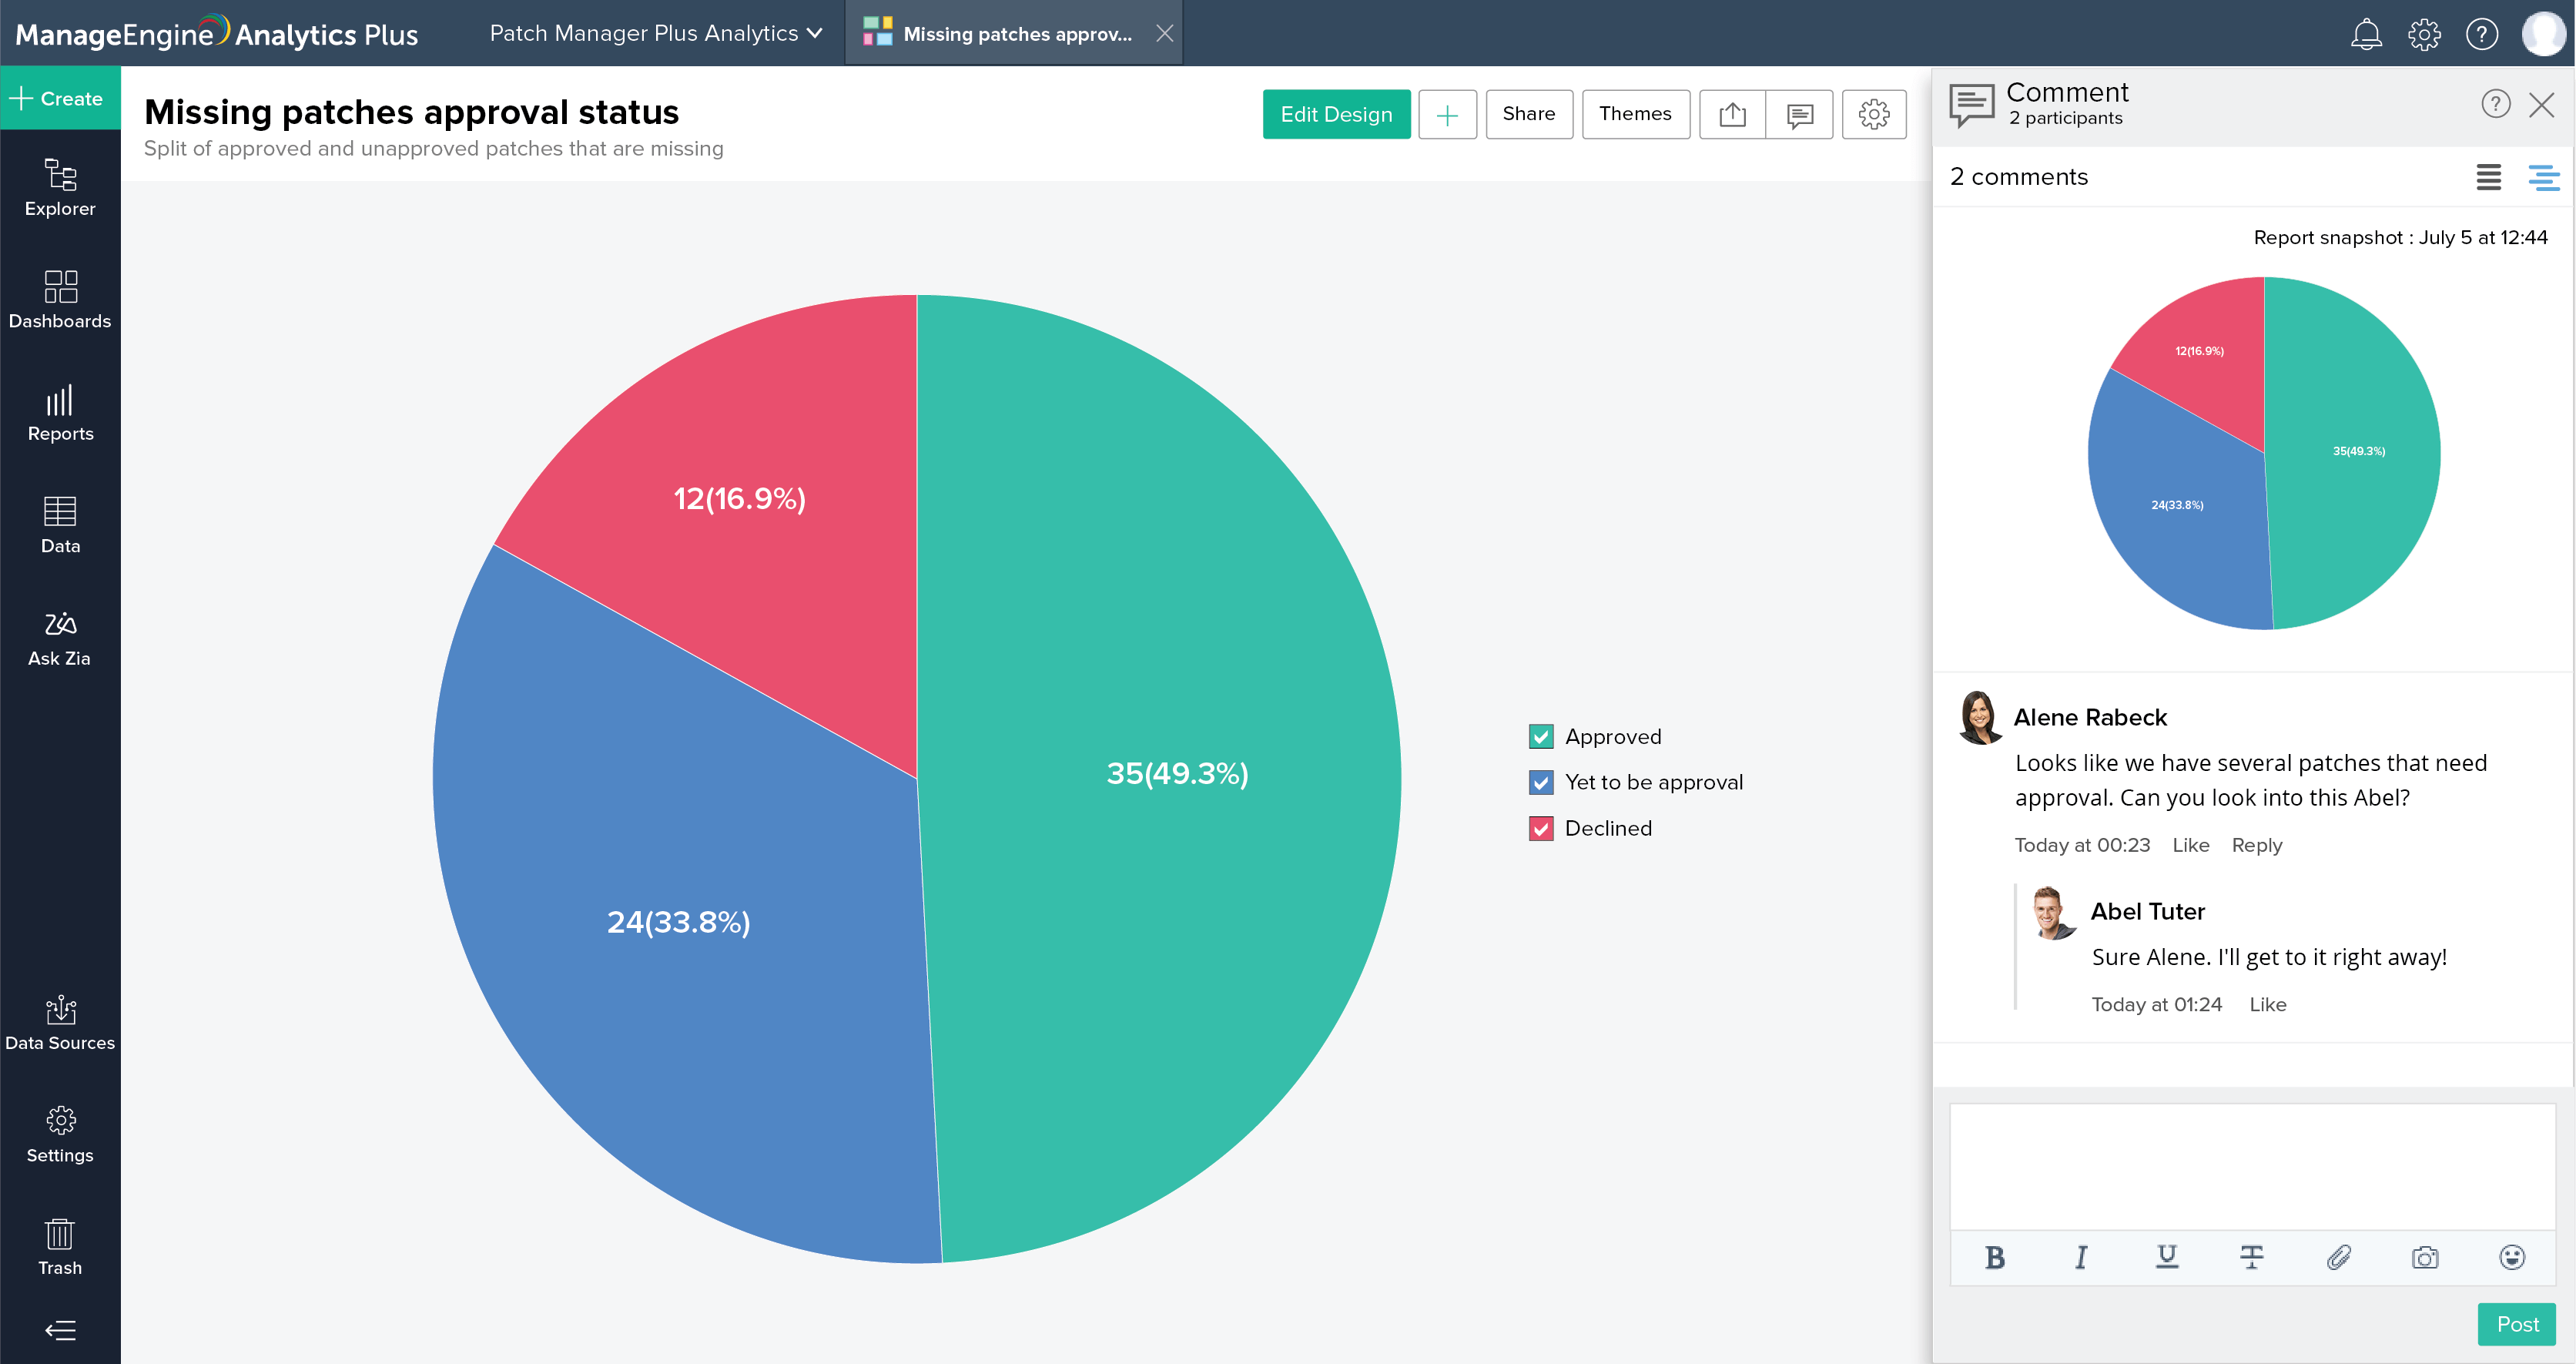2576x1364 pixels.
Task: Toggle the Yet to be approval checkbox
Action: coord(1541,783)
